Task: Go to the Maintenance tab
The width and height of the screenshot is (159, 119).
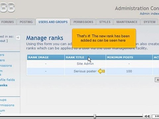Action: point(127,22)
